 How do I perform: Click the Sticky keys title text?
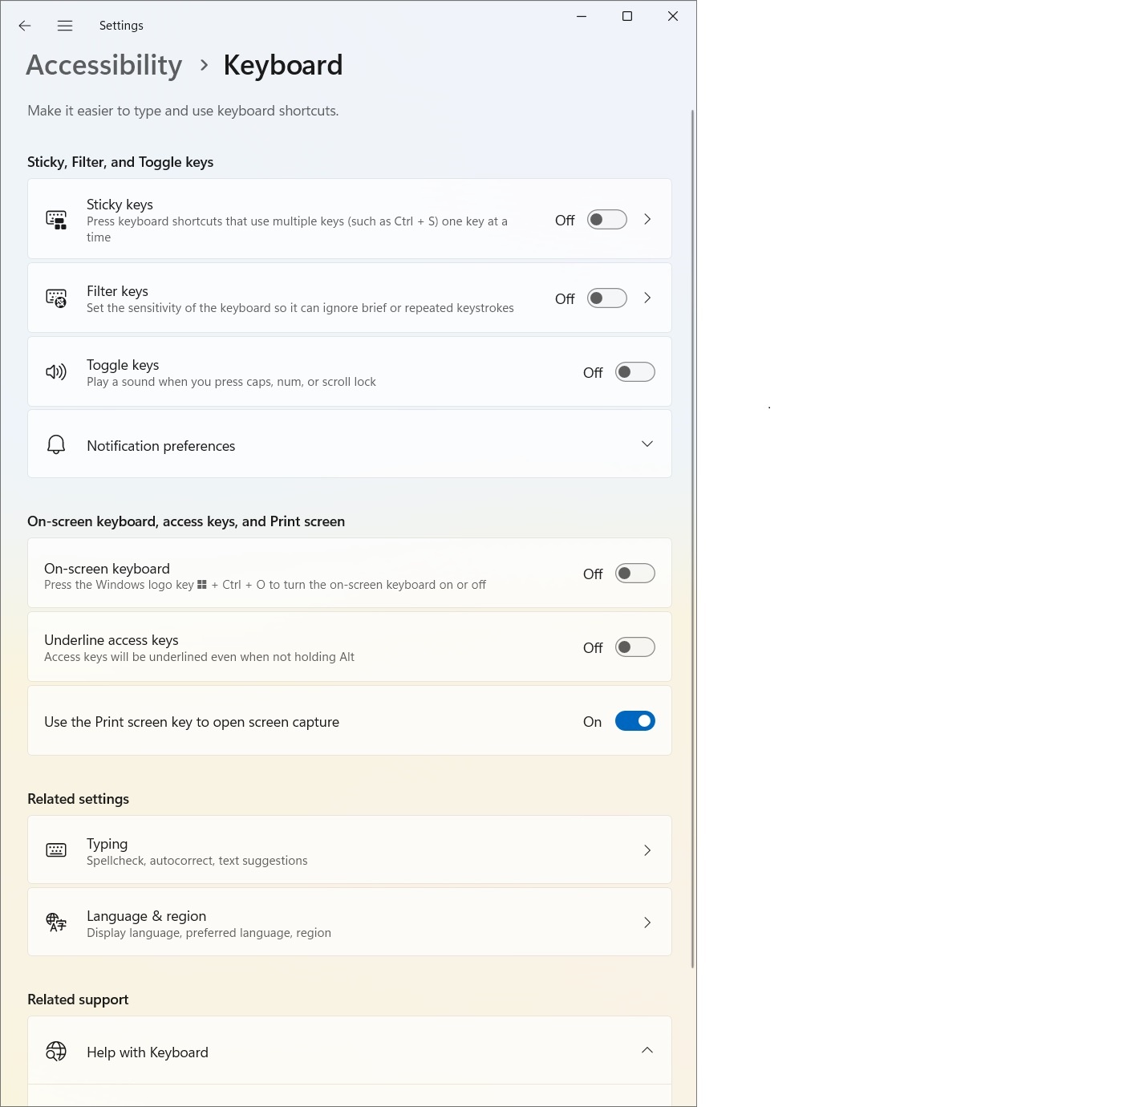click(x=120, y=205)
